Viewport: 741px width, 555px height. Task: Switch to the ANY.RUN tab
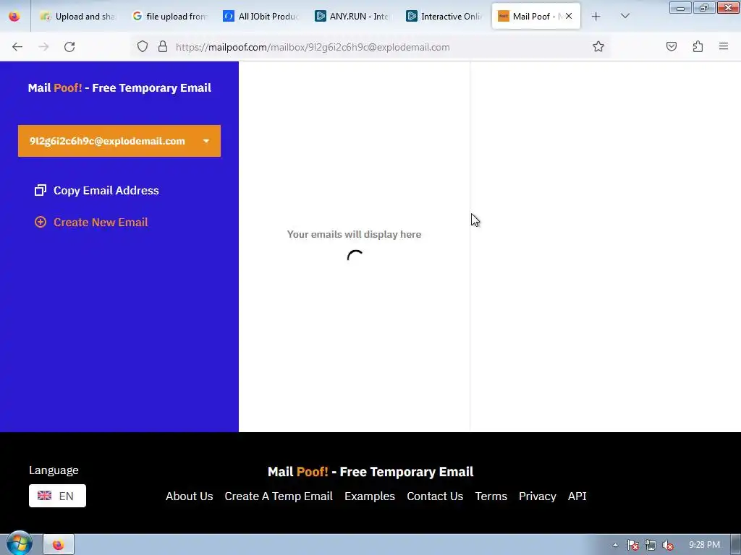click(352, 17)
